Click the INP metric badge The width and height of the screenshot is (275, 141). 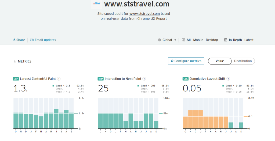click(100, 79)
